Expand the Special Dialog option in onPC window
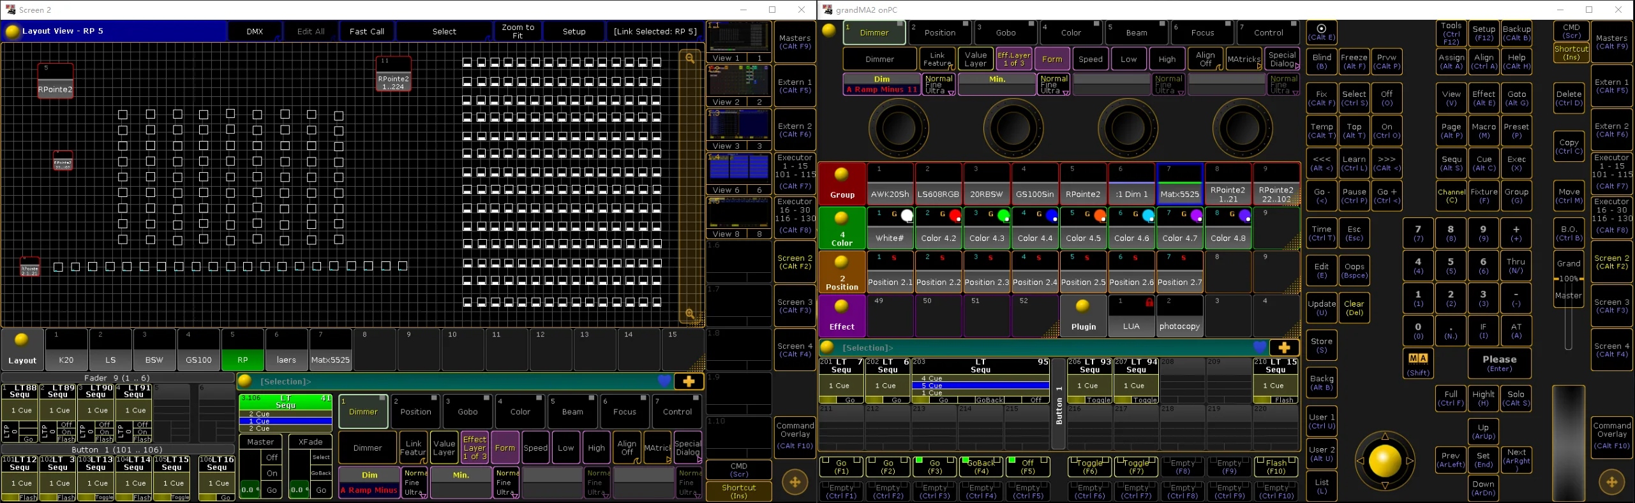Screen dimensions: 1635x503 [1282, 59]
